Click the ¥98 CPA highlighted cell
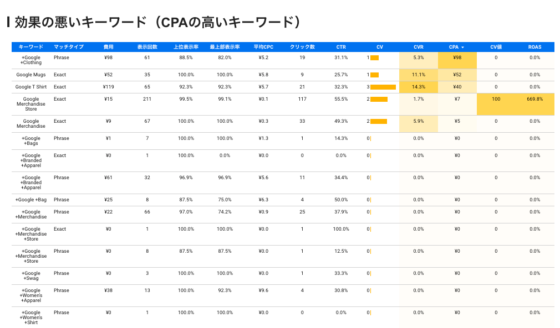The height and width of the screenshot is (328, 560). tap(457, 58)
